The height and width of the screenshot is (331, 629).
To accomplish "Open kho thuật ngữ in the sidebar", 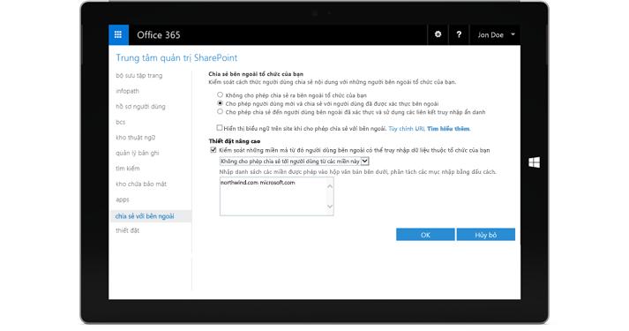I will pos(135,138).
